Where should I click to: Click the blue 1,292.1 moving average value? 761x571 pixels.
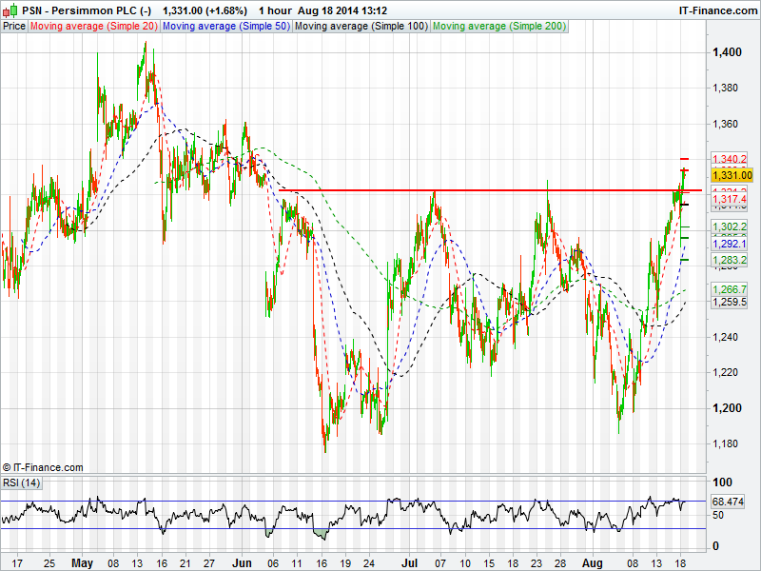pyautogui.click(x=729, y=244)
